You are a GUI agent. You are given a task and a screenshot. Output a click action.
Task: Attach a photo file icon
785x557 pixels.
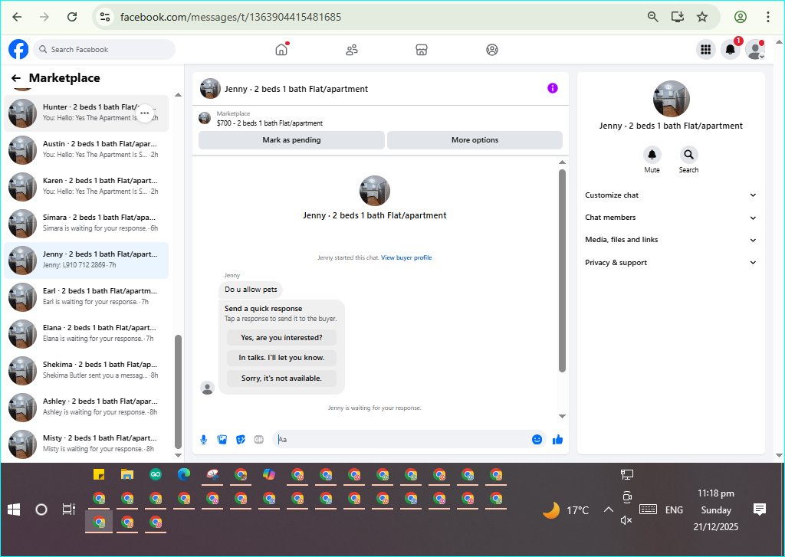coord(222,440)
